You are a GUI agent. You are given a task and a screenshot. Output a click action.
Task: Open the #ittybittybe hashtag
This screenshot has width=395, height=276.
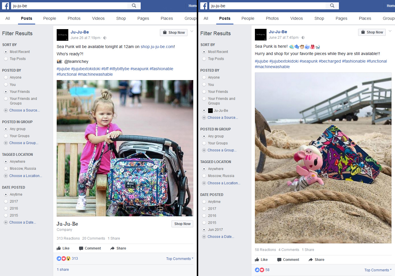click(119, 69)
